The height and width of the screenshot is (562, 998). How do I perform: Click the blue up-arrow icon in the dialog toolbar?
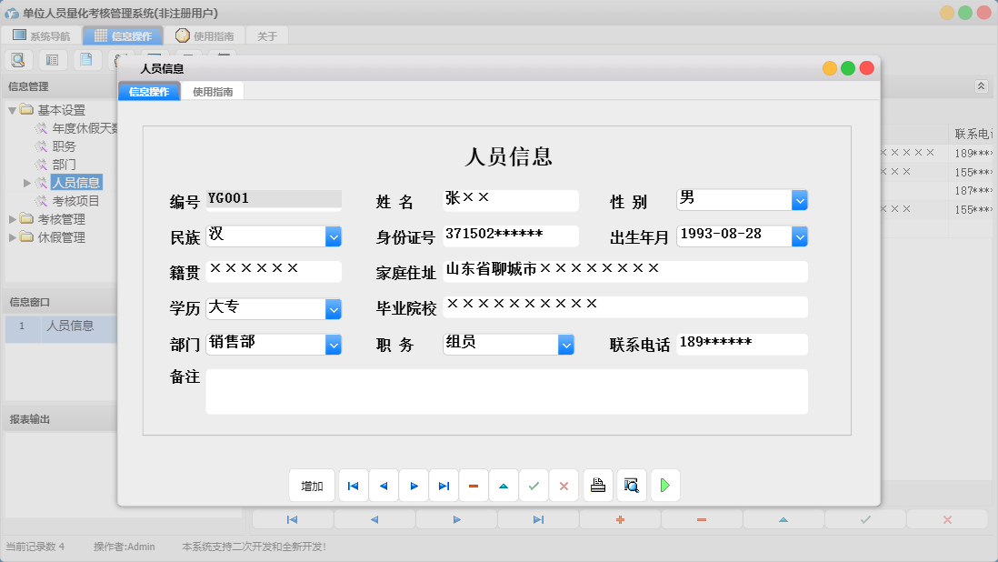(x=504, y=485)
